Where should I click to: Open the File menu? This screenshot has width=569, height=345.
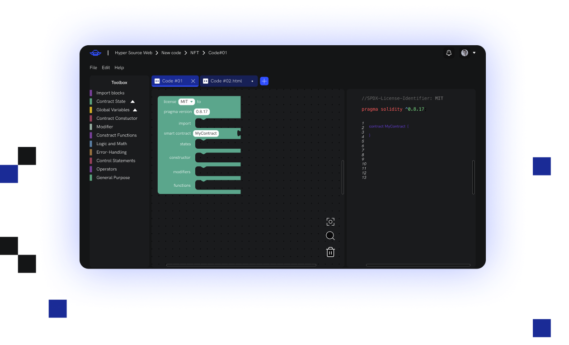click(x=93, y=68)
